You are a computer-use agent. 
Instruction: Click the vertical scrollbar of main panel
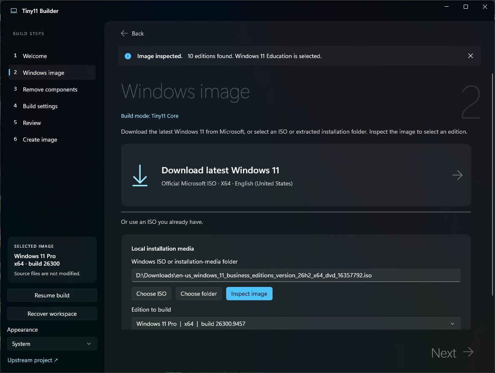[x=492, y=185]
